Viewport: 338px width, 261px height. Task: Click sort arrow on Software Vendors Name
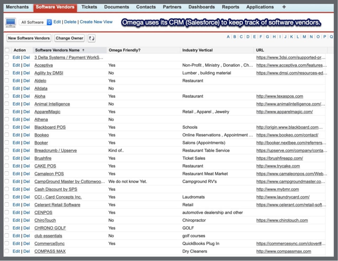(83, 50)
